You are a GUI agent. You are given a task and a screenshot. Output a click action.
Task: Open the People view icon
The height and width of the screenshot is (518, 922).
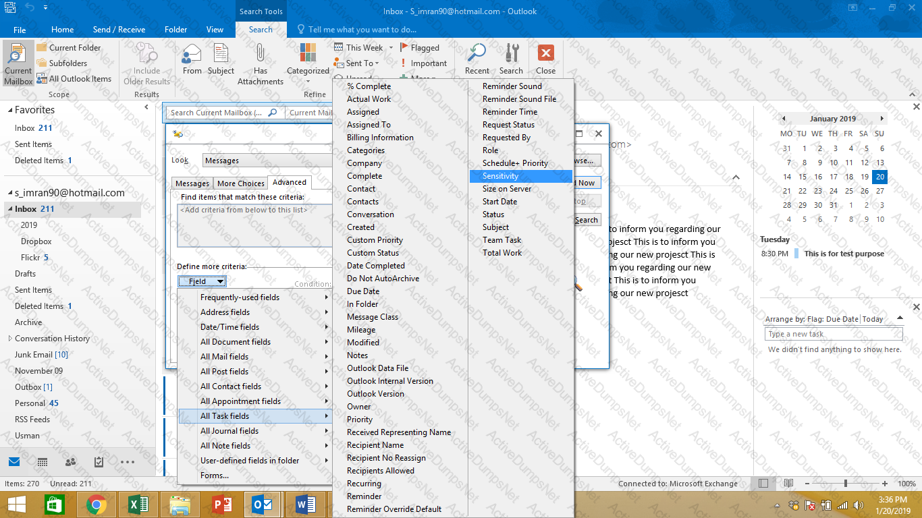tap(70, 462)
